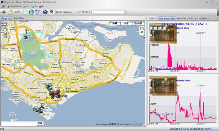Viewport: 219px width, 131px height.
Task: Zoom out the map with the minus button
Action: click(x=5, y=37)
